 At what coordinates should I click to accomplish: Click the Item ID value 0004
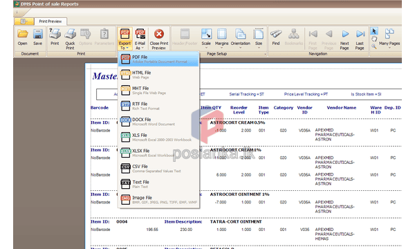(x=122, y=222)
